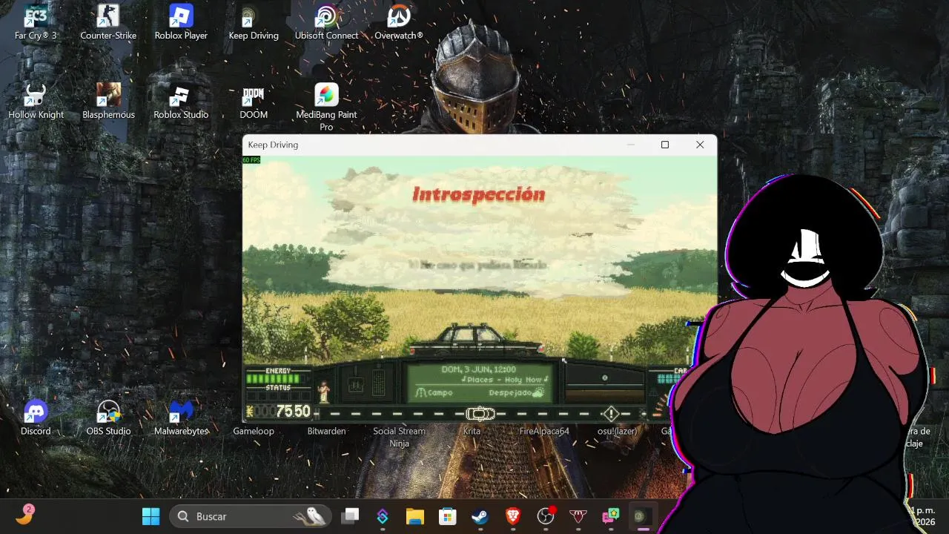The height and width of the screenshot is (534, 949).
Task: Click the purple diamond app taskbar icon
Action: [383, 516]
